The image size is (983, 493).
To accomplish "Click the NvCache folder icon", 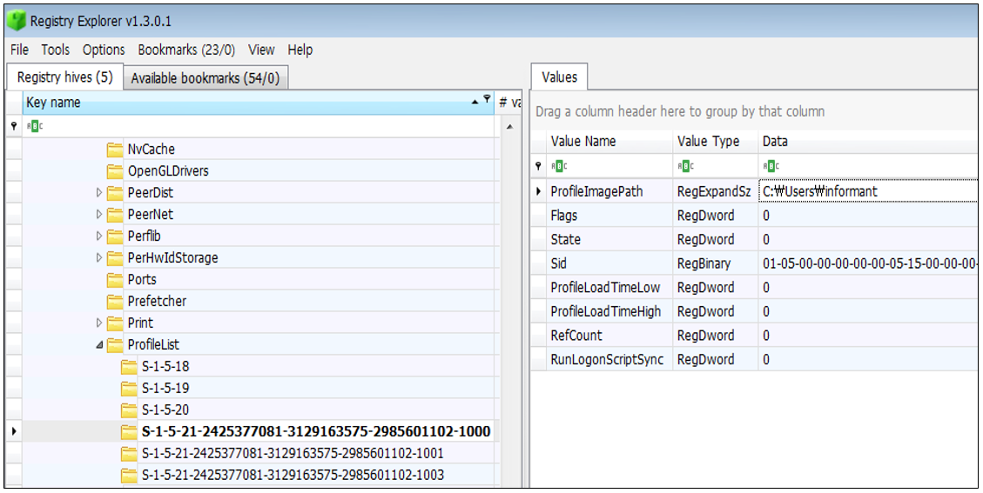I will tap(115, 149).
